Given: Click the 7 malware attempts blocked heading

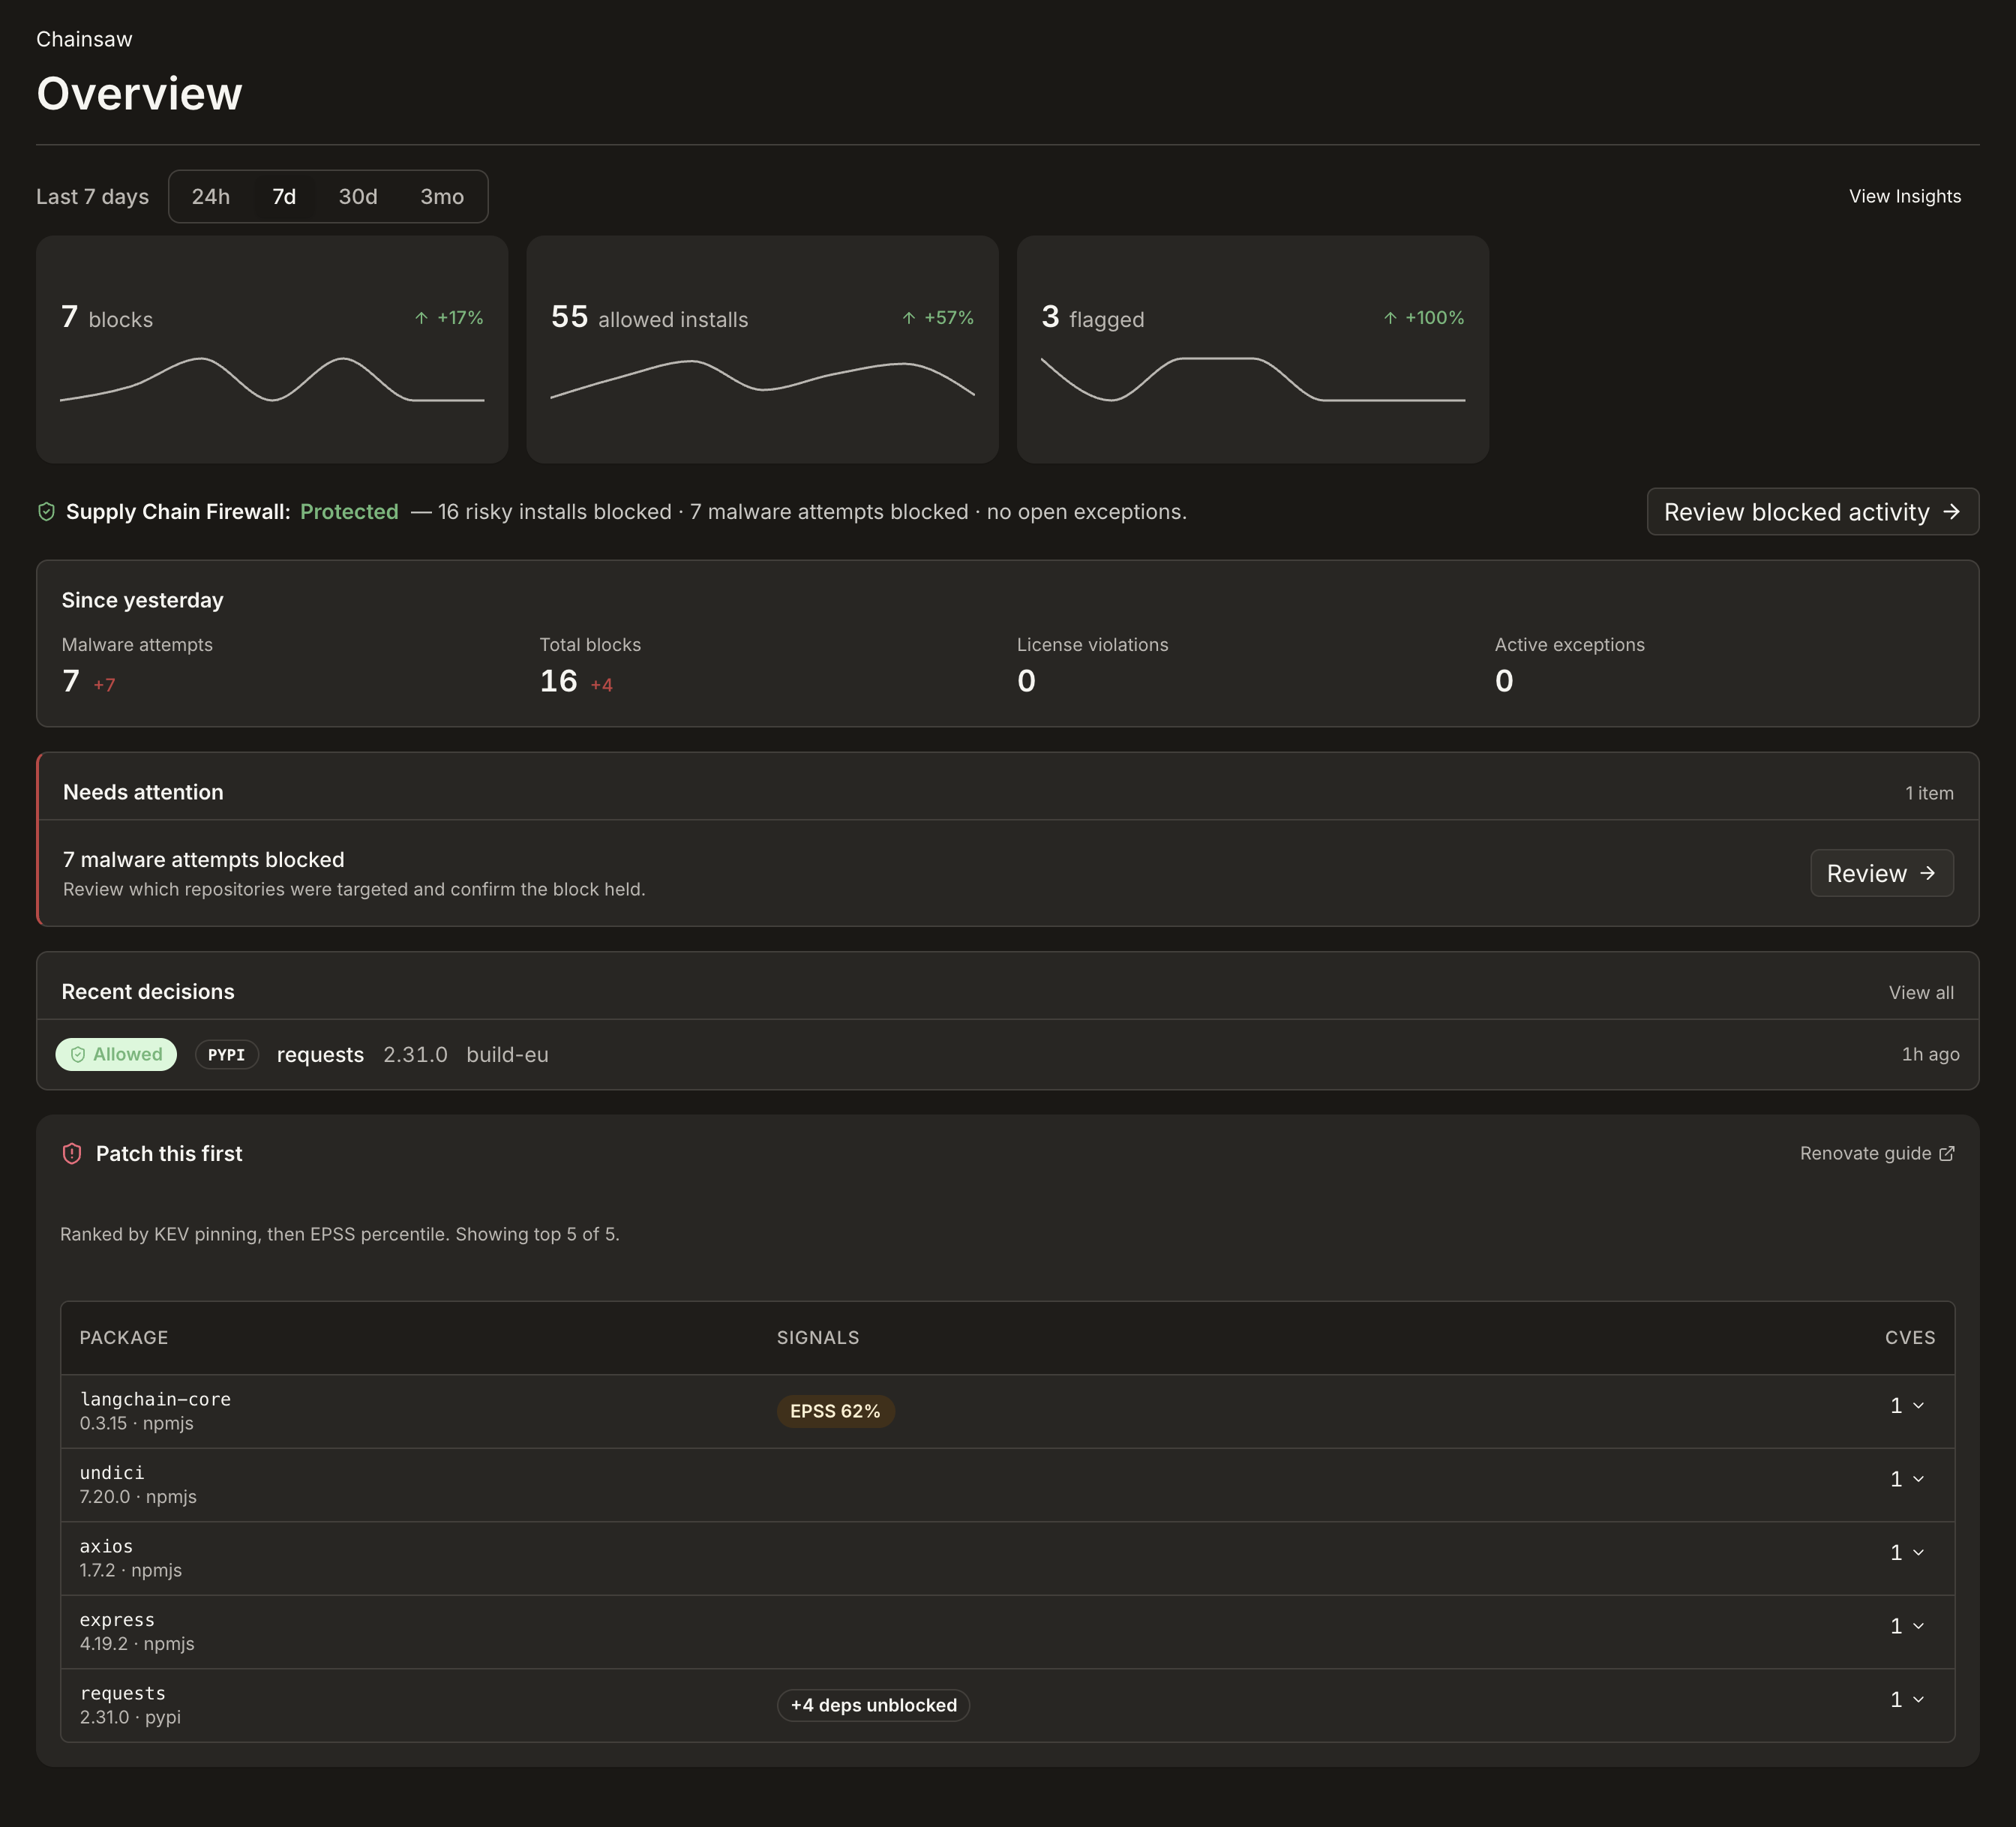Looking at the screenshot, I should (204, 860).
